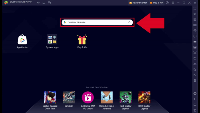This screenshot has height=113, width=200.
Task: Open the game controls gamepad icon in sidebar
Action: (195, 42)
